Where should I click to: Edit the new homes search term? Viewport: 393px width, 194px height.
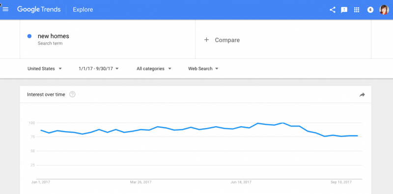point(54,36)
